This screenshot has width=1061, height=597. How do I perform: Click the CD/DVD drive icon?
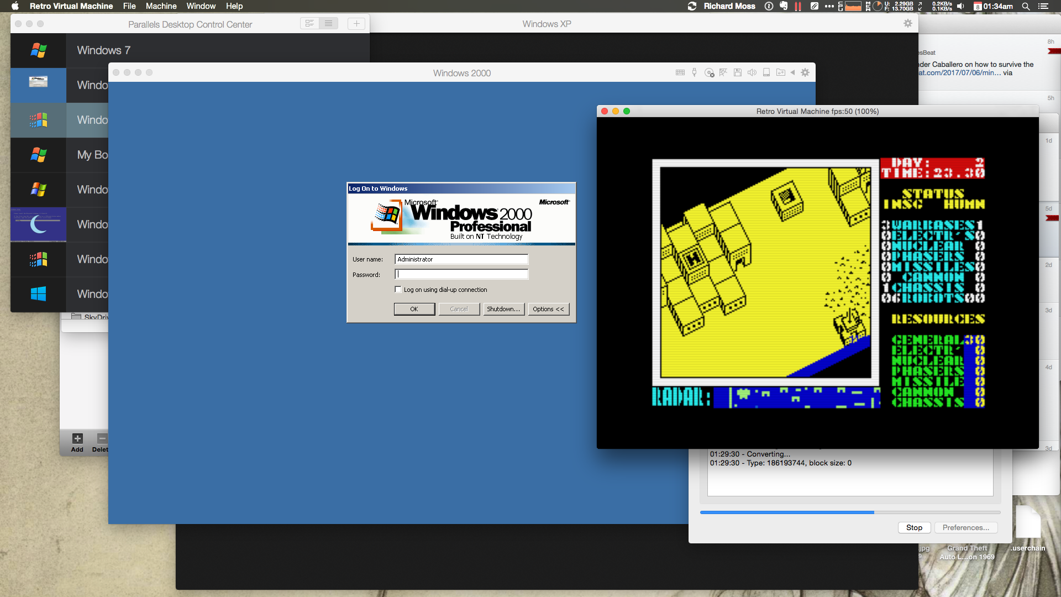point(710,72)
